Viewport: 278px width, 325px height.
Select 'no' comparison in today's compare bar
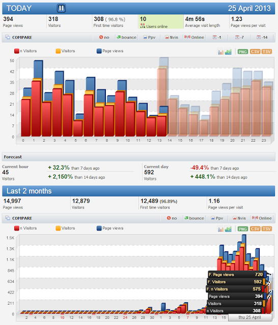(104, 37)
